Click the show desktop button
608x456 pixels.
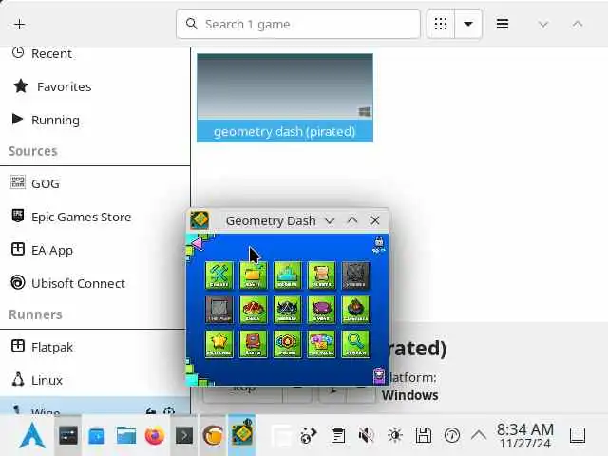[577, 435]
